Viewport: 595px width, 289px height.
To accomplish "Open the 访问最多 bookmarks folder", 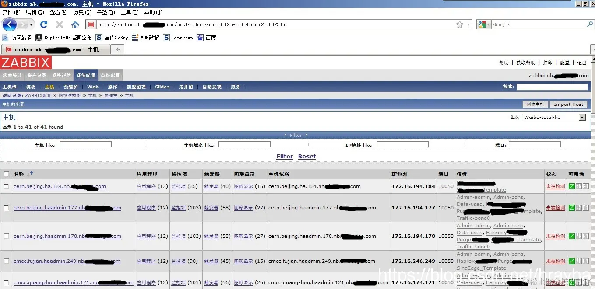I will click(x=17, y=38).
